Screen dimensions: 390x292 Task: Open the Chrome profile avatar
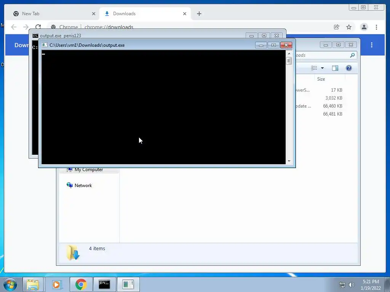coord(364,27)
